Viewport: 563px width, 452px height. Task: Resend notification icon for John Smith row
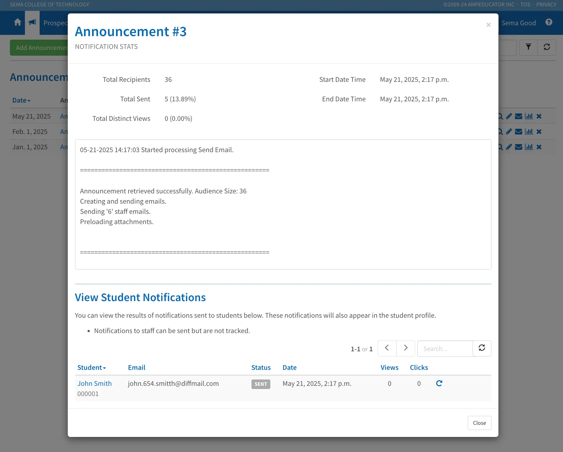click(439, 383)
